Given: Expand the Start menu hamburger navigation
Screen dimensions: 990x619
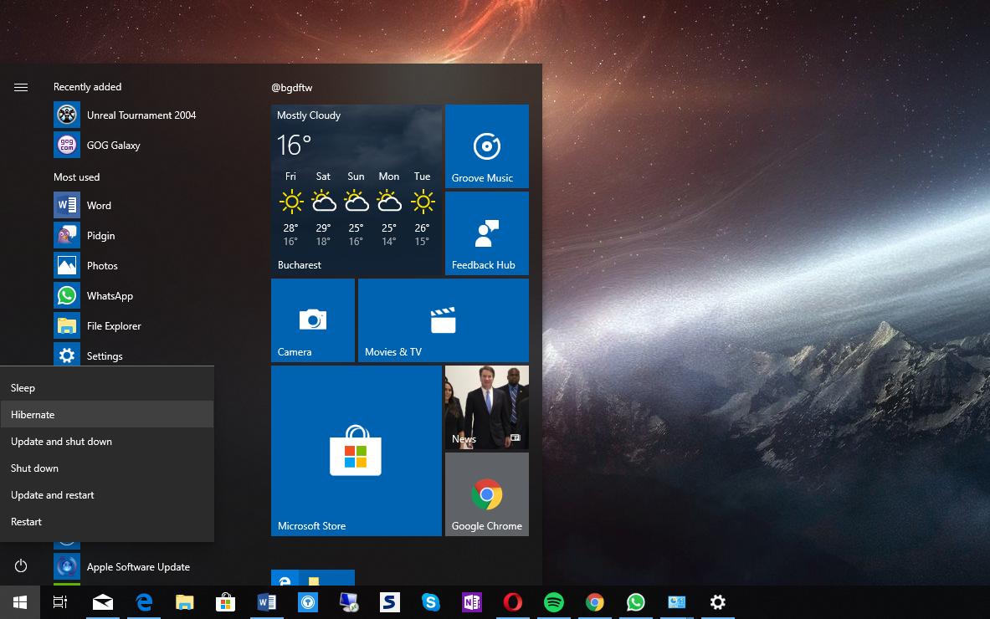Looking at the screenshot, I should 21,87.
